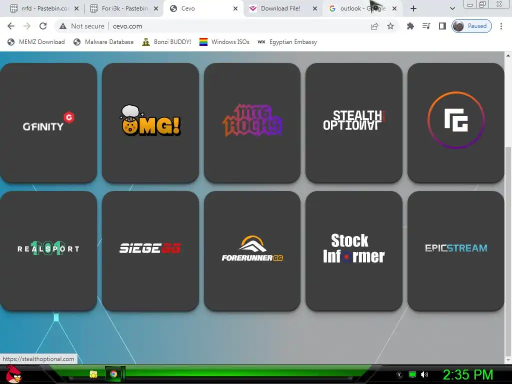Click the Not secure warning icon
512x384 pixels.
point(63,26)
